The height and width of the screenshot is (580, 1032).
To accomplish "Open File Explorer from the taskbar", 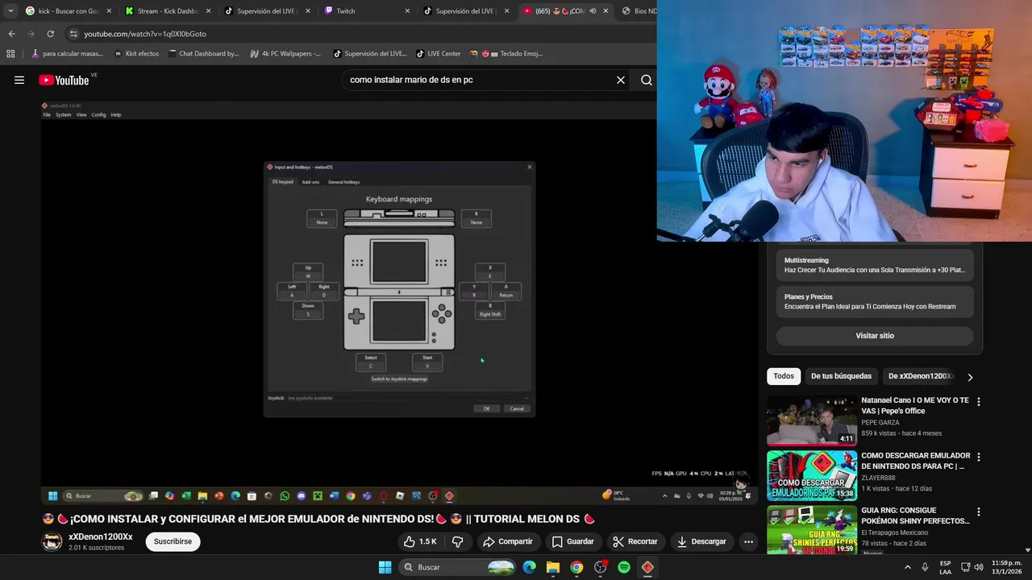I will click(553, 567).
